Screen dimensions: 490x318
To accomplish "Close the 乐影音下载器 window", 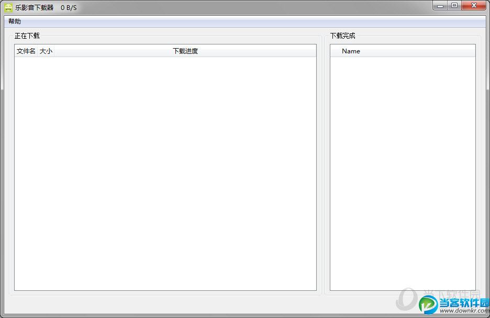I will (474, 6).
